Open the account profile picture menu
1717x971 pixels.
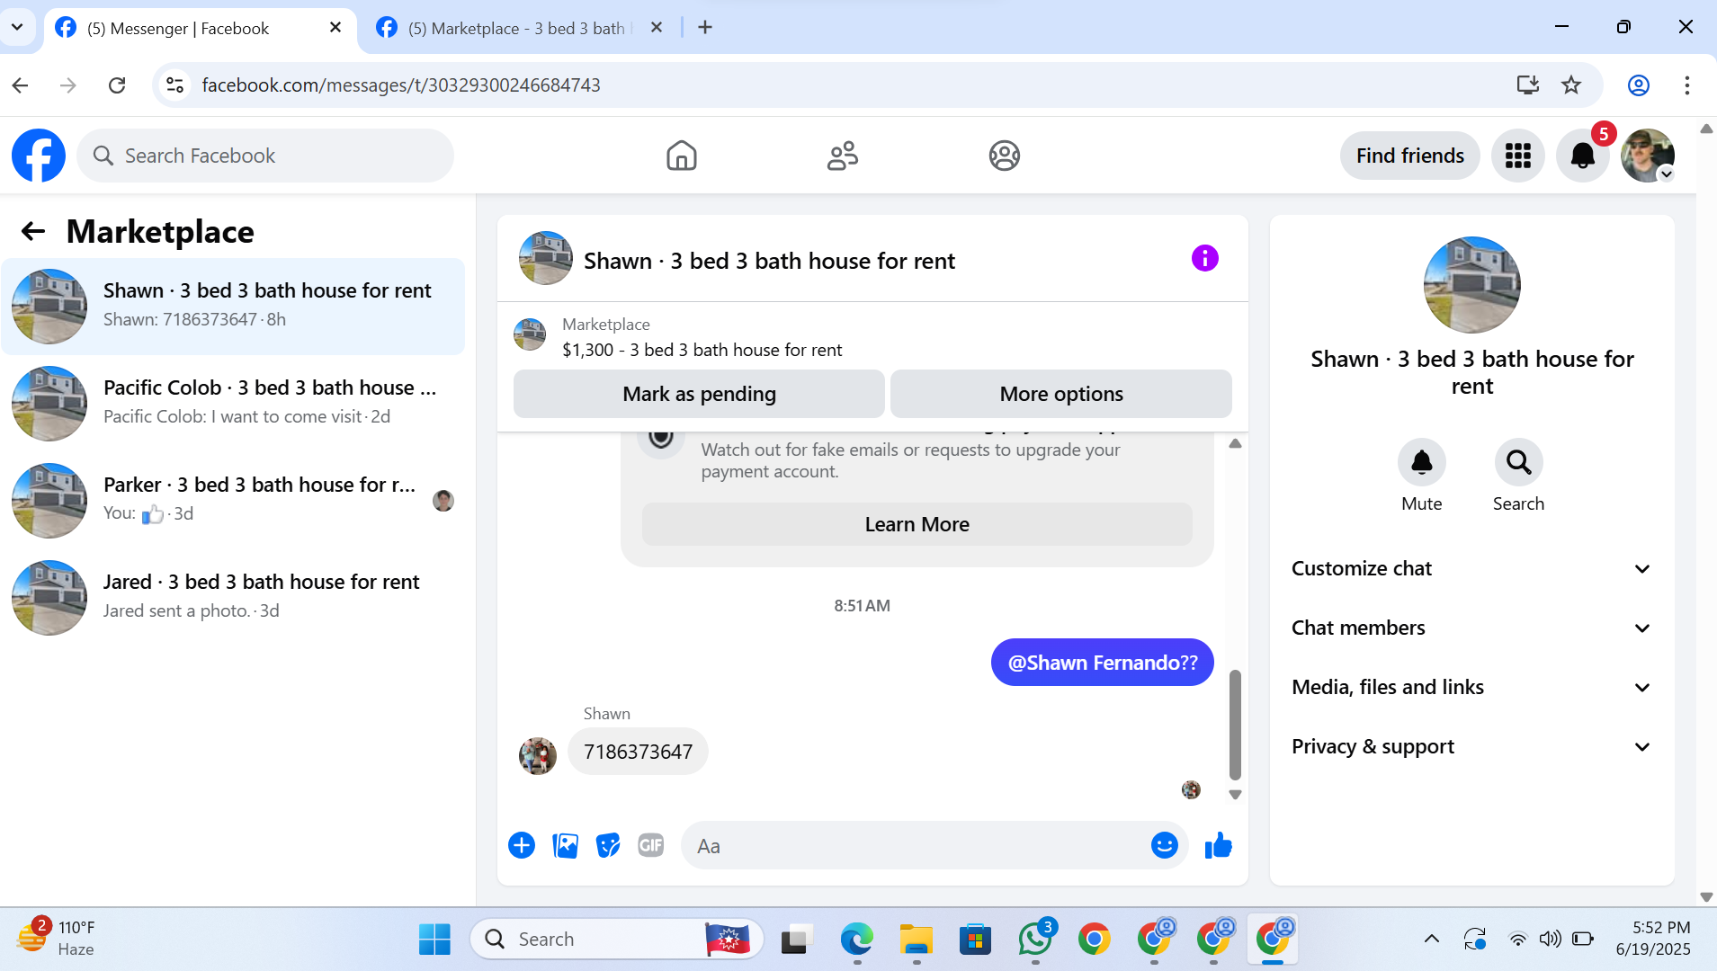[1648, 156]
